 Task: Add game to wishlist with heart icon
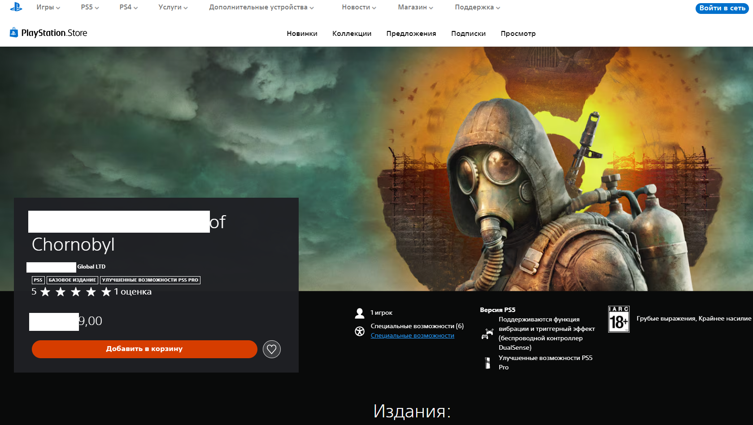click(x=271, y=349)
